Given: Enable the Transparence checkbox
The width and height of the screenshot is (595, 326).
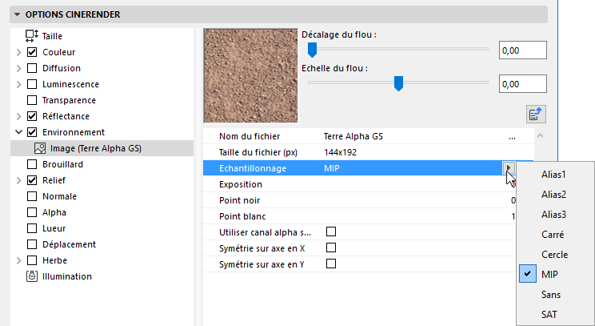Looking at the screenshot, I should (x=32, y=100).
